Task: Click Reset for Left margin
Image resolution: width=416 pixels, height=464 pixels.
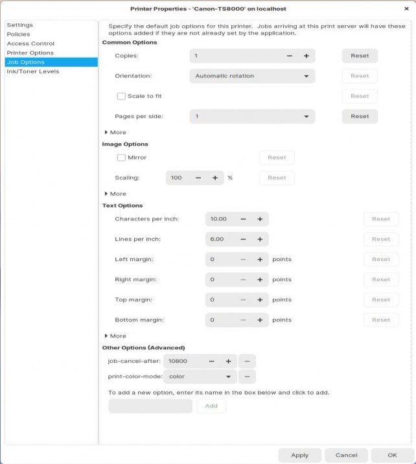Action: click(381, 259)
